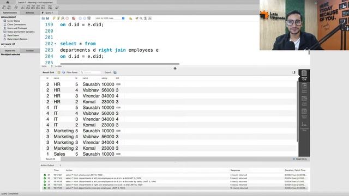Run Explain on the current statement
This screenshot has width=349, height=196.
pyautogui.click(x=63, y=18)
